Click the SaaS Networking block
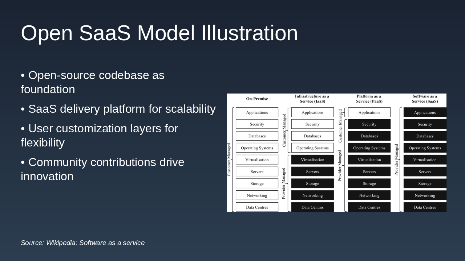Viewport: 465px width, 261px height. [425, 195]
